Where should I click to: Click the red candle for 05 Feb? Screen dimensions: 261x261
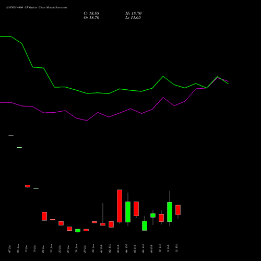136,209
